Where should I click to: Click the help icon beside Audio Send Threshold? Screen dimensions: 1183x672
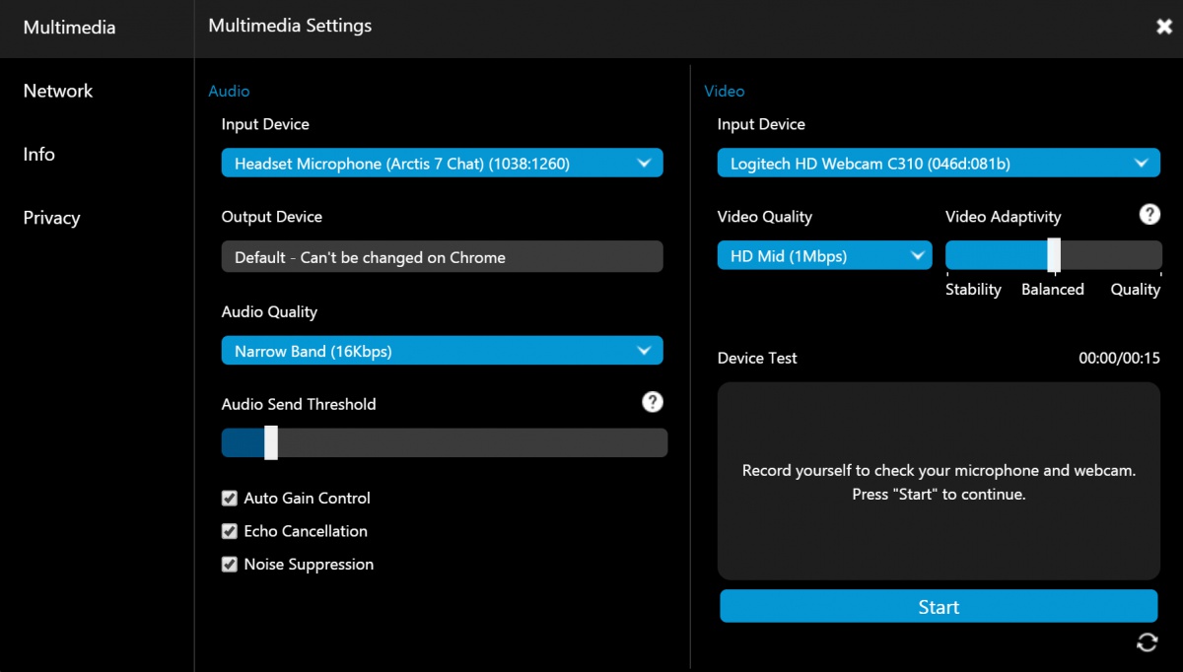652,402
